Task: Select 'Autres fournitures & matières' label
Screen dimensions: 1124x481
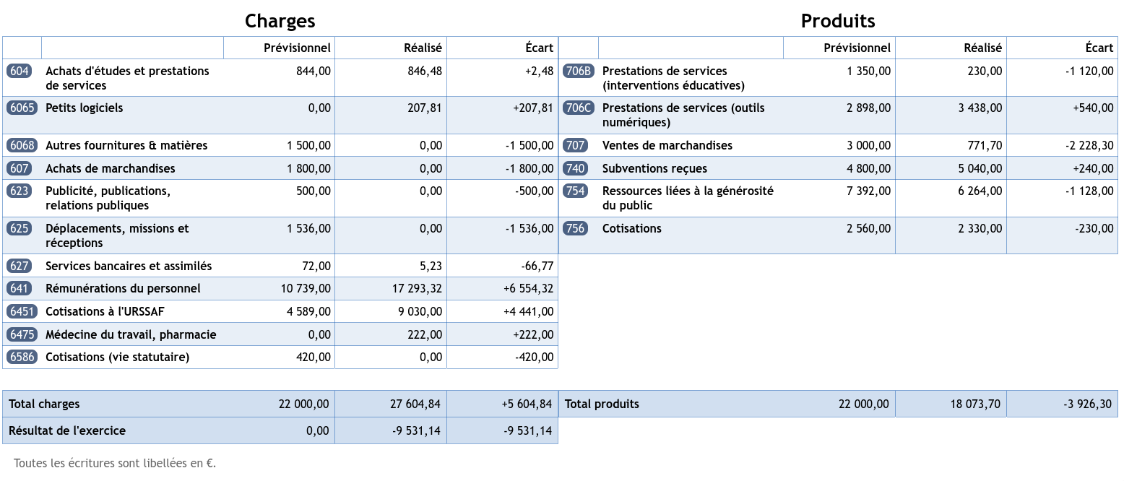Action: pos(126,145)
